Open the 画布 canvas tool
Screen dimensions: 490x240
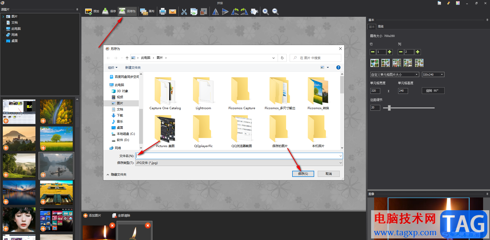click(147, 11)
